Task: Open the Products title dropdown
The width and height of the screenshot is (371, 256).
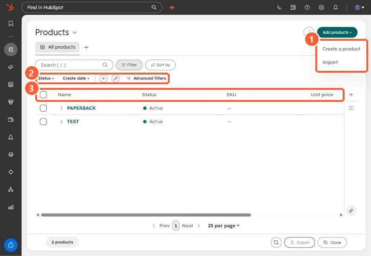Action: (x=75, y=32)
